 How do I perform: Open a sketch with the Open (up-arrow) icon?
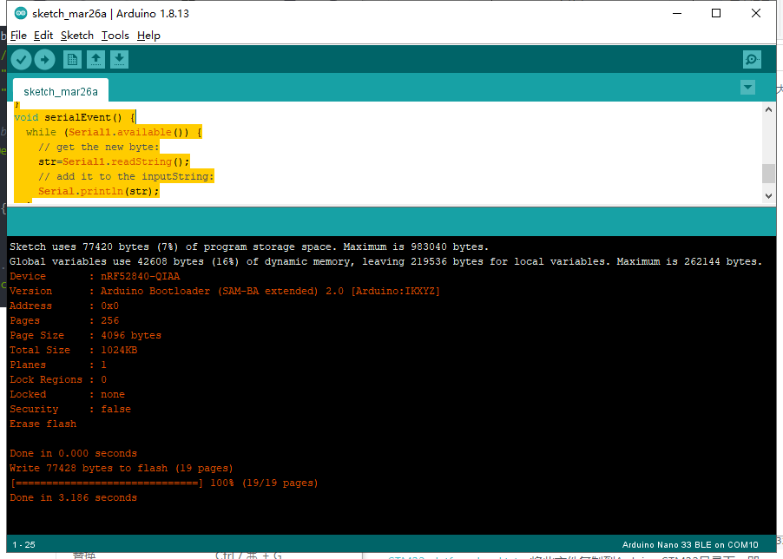tap(95, 59)
